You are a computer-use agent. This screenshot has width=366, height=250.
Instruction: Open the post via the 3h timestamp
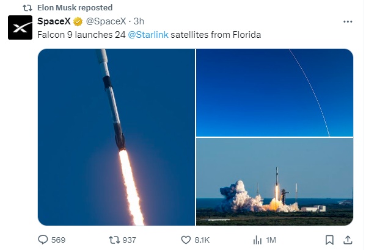point(139,21)
